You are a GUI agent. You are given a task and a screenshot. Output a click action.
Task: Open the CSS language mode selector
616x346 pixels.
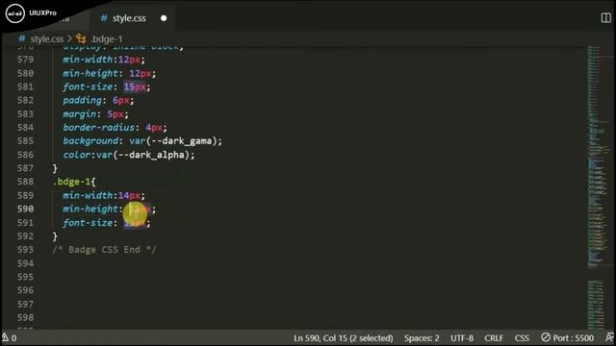pyautogui.click(x=522, y=337)
